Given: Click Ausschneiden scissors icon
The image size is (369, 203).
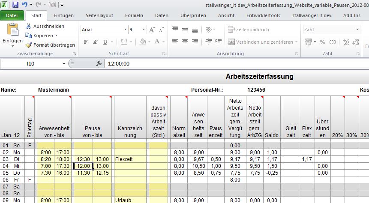Looking at the screenshot, I should pos(28,26).
